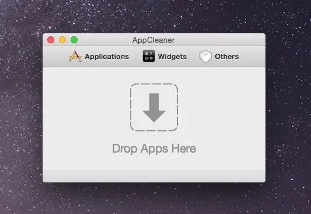Click the AppCleaner window title
This screenshot has height=214, width=311.
click(153, 40)
